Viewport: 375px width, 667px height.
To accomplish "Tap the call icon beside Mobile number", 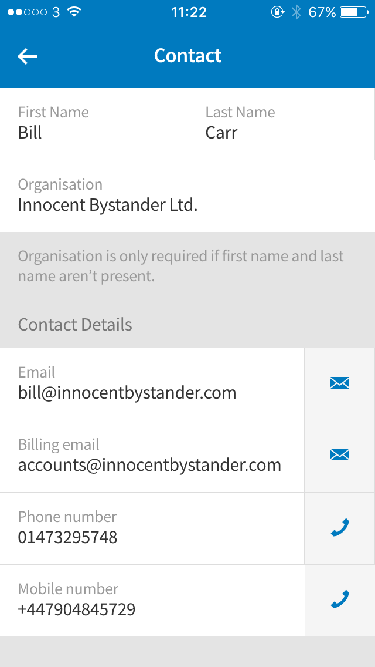I will point(340,600).
